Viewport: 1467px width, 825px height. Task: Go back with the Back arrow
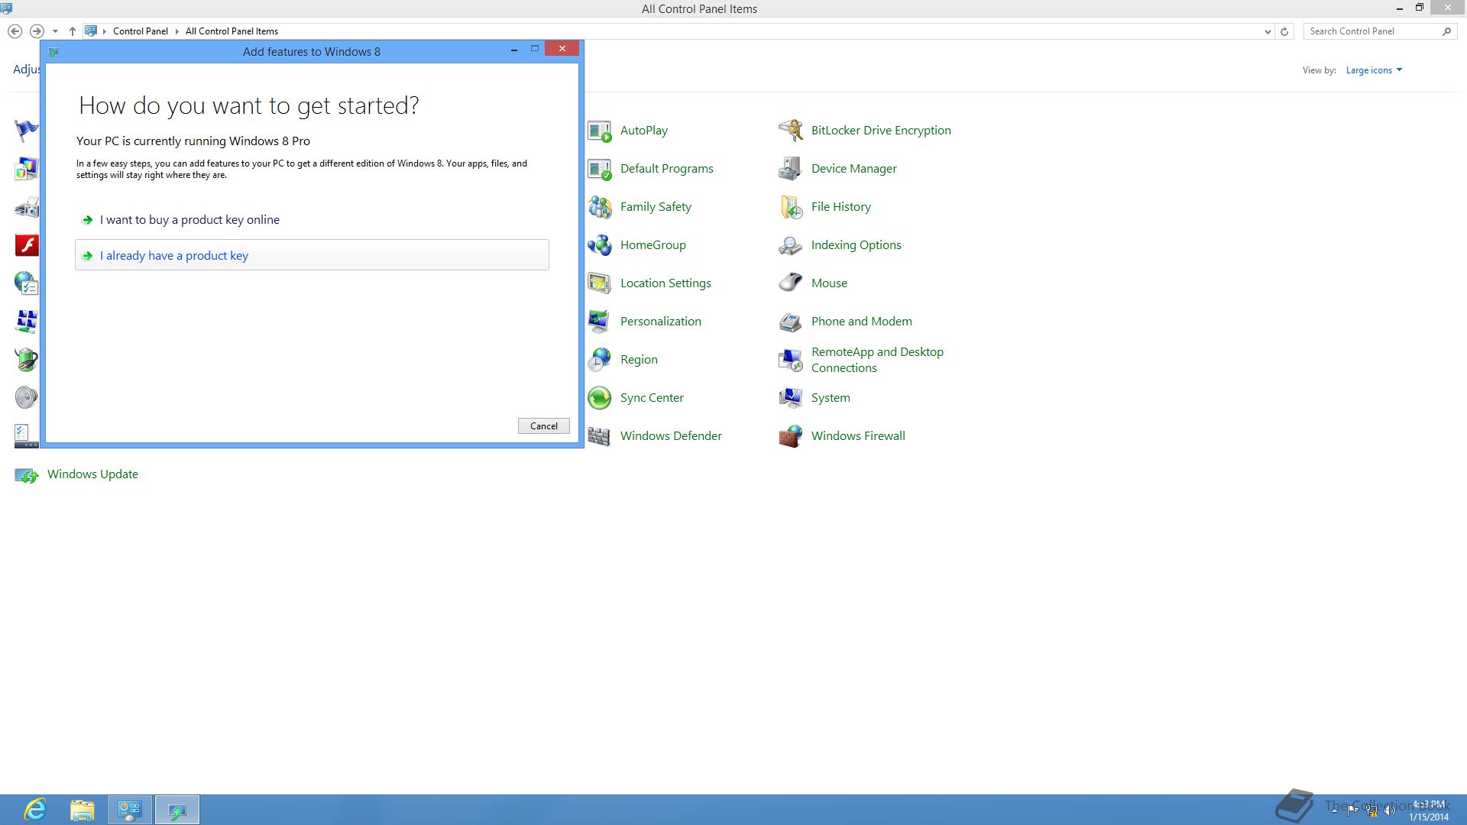(15, 31)
